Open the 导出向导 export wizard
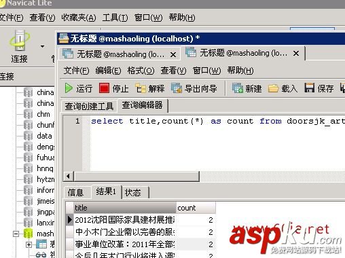The width and height of the screenshot is (345, 258). (x=194, y=88)
